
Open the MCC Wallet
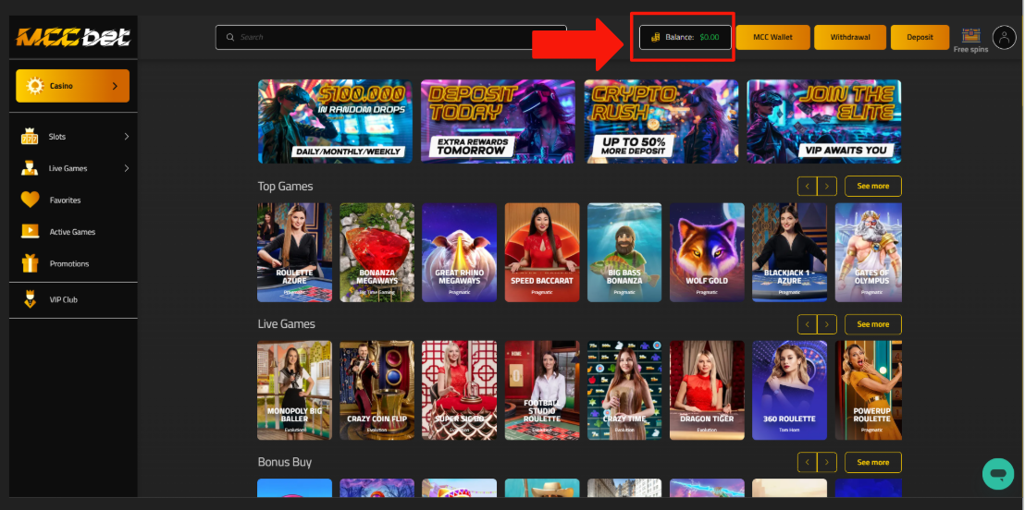pos(772,38)
